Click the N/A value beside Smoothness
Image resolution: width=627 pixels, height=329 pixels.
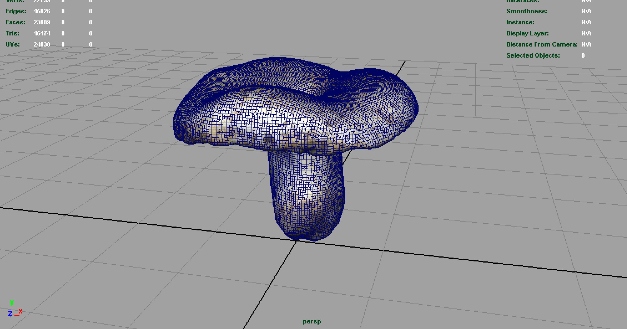586,11
